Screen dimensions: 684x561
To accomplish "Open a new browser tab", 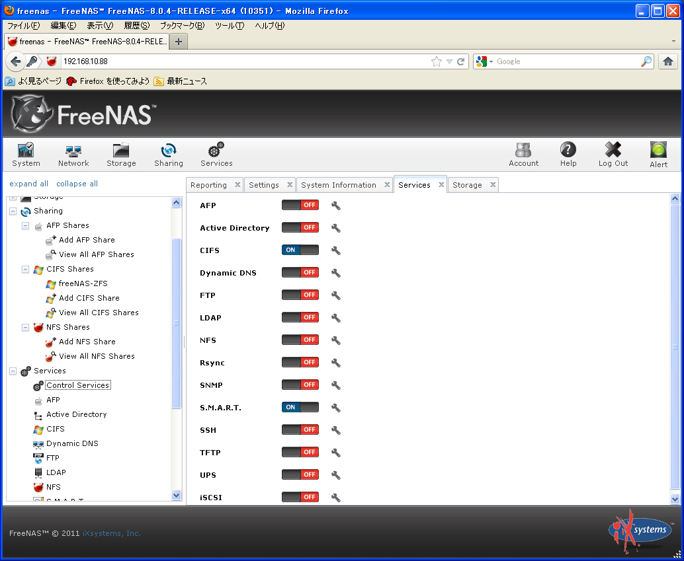I will pos(178,42).
